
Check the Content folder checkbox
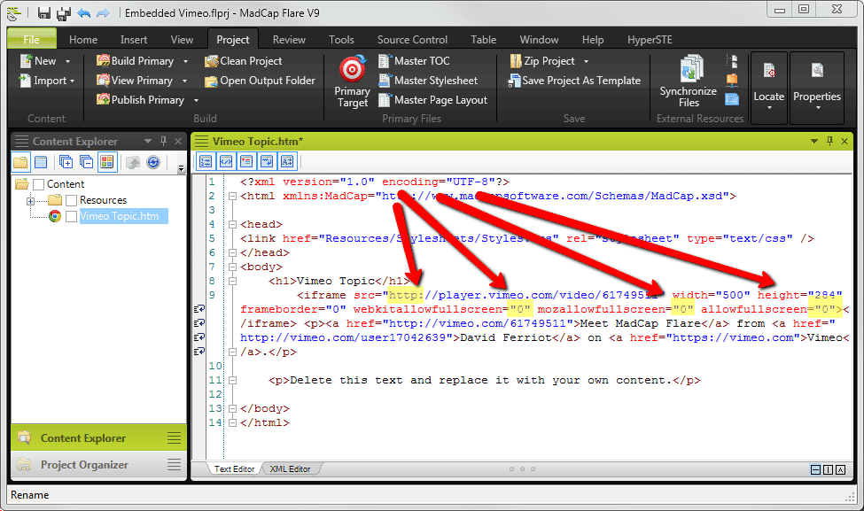point(39,184)
